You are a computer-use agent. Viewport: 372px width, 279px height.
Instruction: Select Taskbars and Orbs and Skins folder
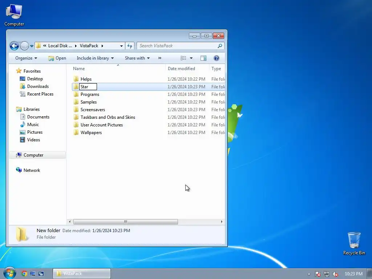108,117
